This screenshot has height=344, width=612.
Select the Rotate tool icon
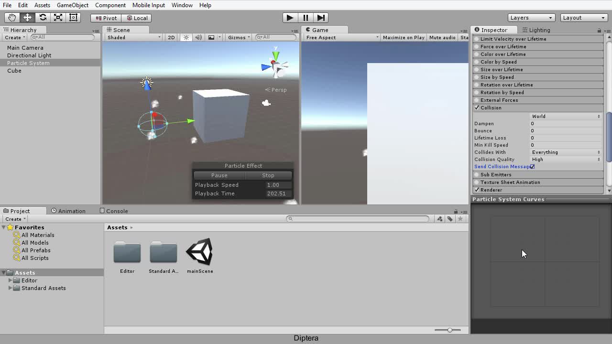click(x=43, y=18)
